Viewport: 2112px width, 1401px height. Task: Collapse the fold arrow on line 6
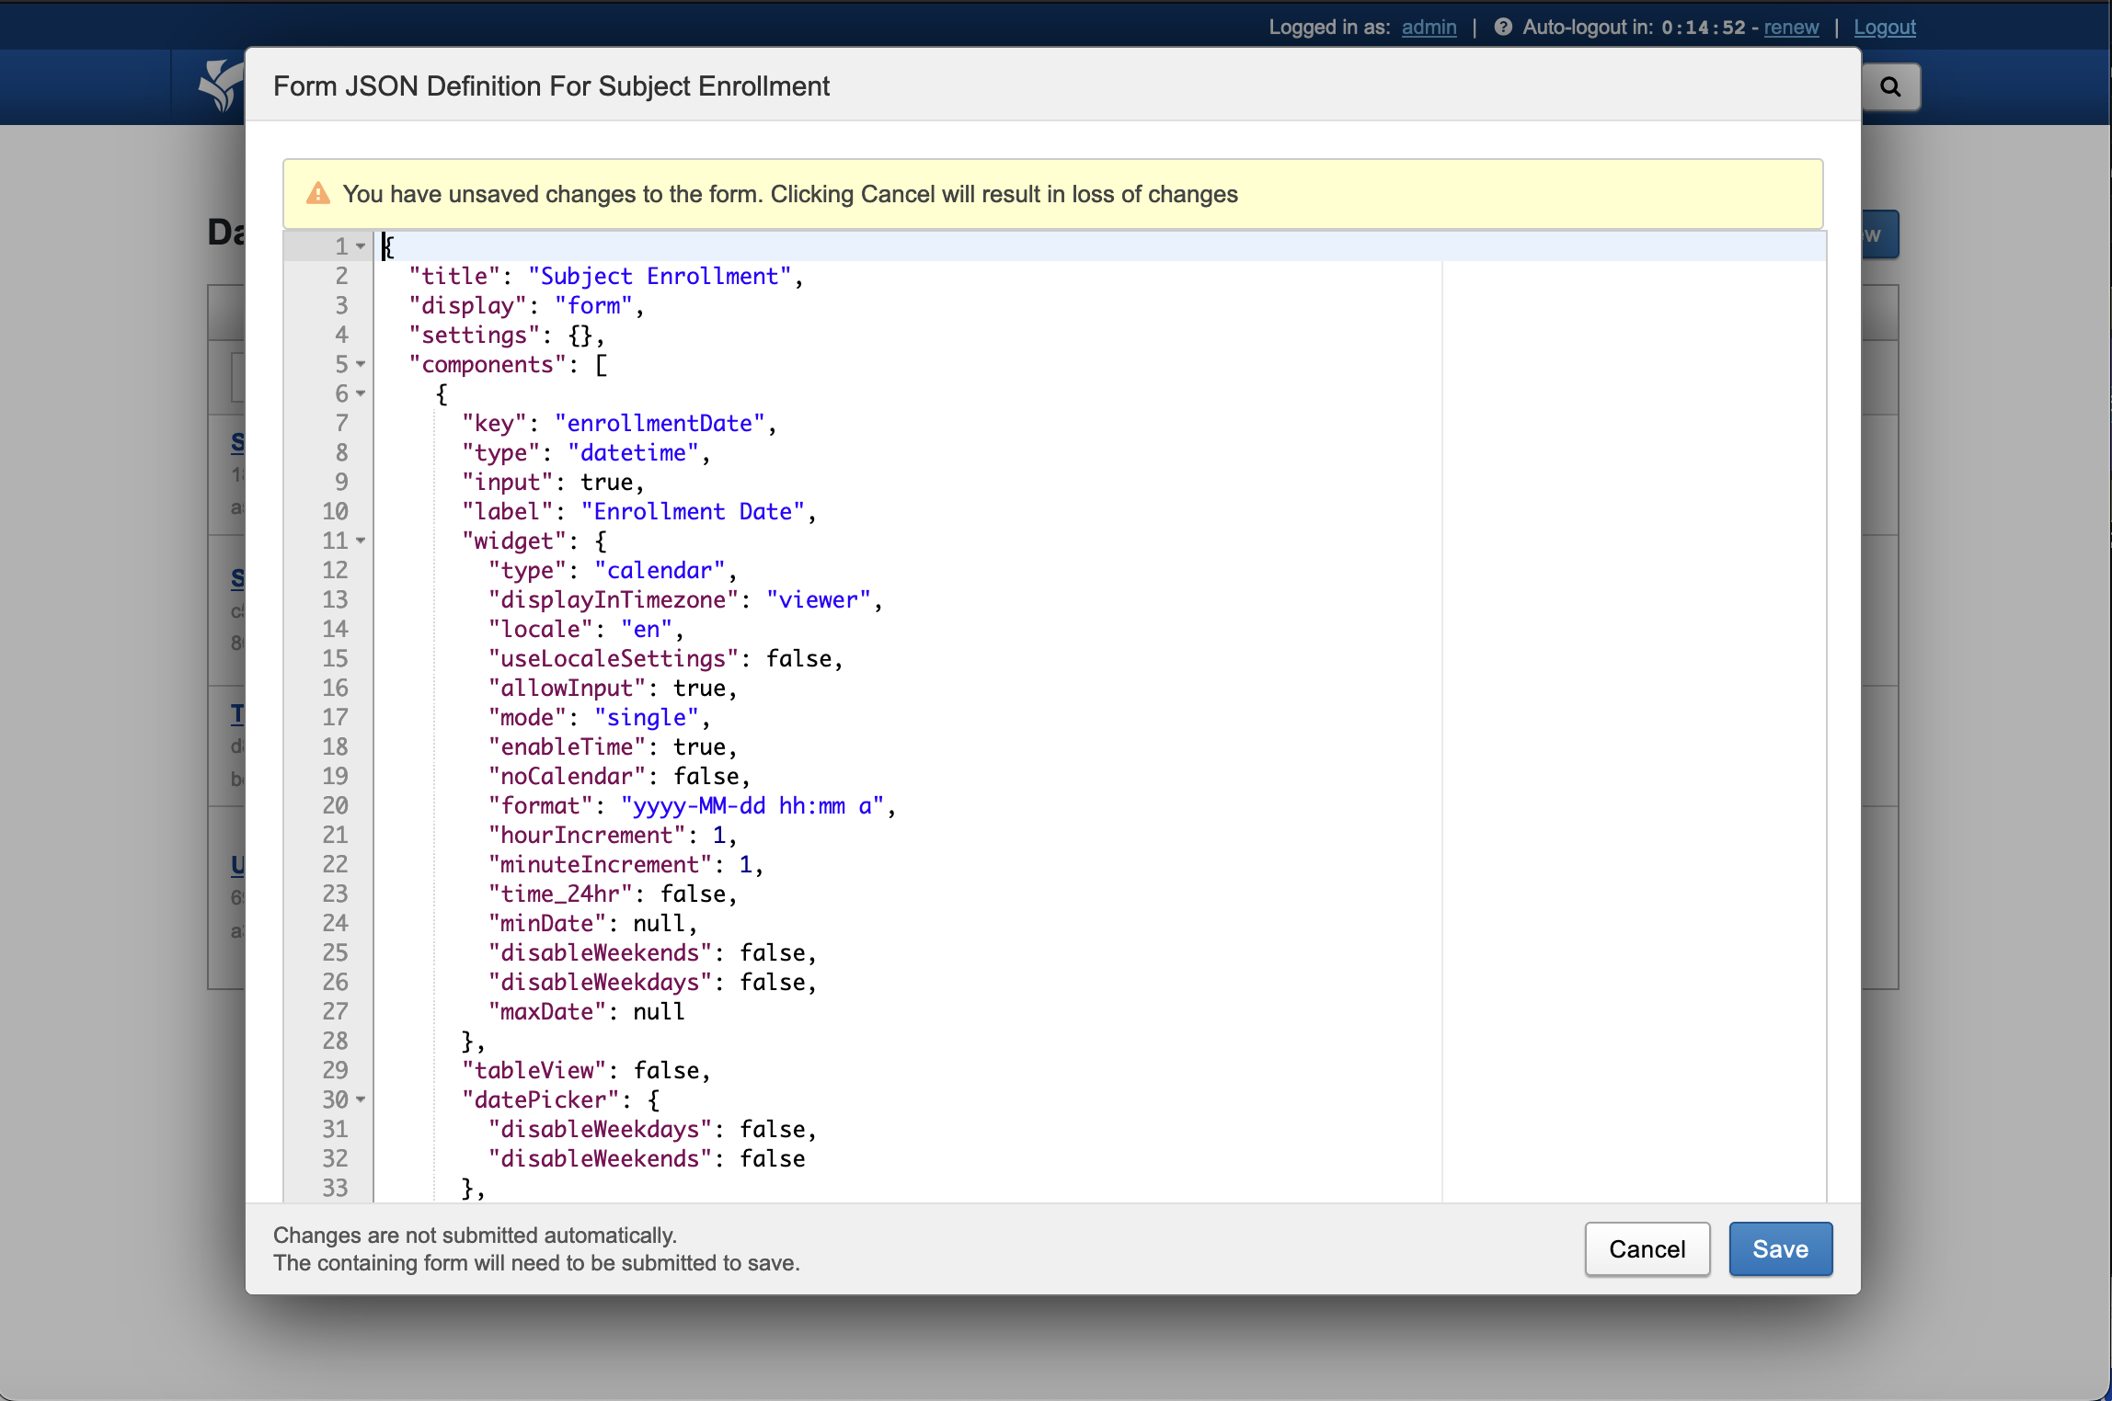[x=361, y=393]
